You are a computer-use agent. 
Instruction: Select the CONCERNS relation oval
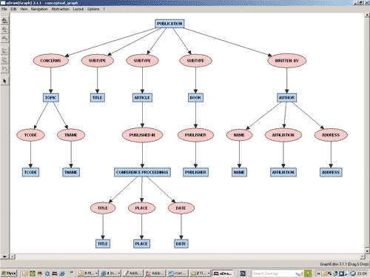pos(50,61)
